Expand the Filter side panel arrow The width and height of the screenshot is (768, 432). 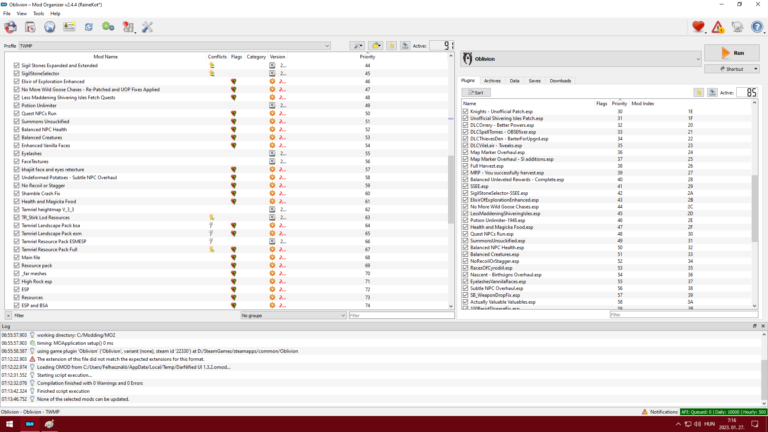point(8,316)
